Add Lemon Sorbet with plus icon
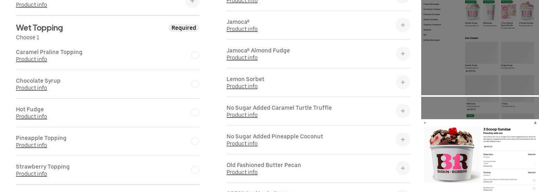Viewport: 539px width, 192px height. coord(403,82)
